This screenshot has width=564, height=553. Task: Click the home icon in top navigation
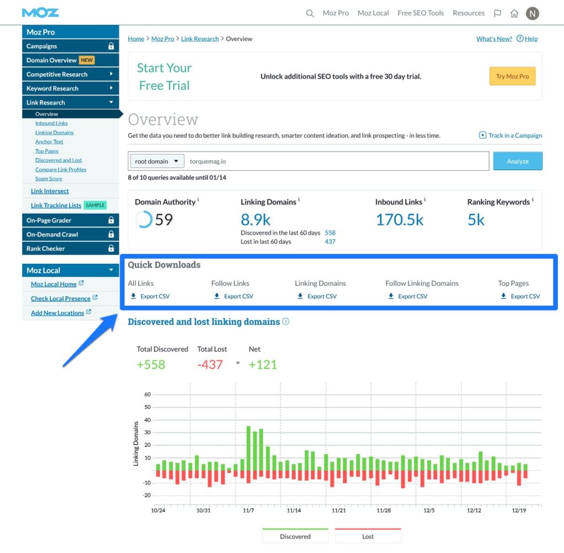(514, 13)
